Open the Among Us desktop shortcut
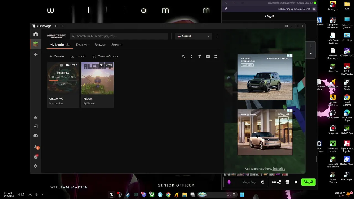This screenshot has width=354, height=199. coord(333,6)
